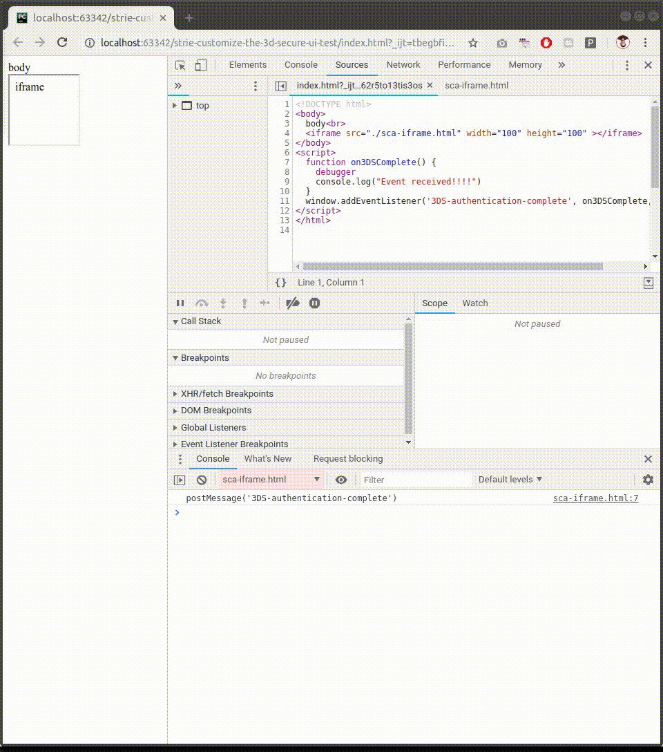Click the camera extension icon
The height and width of the screenshot is (752, 663).
click(x=501, y=43)
